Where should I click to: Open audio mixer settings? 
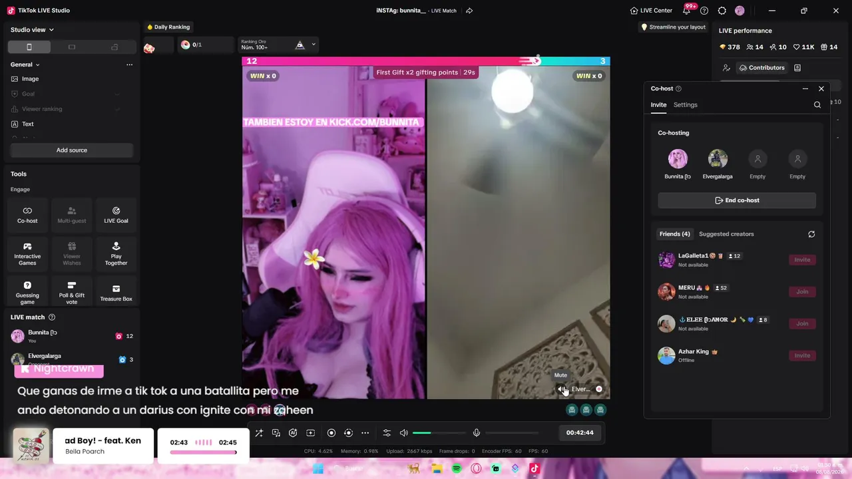point(387,433)
